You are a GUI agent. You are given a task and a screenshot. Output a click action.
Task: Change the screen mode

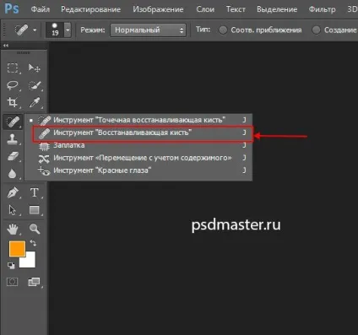pos(34,282)
